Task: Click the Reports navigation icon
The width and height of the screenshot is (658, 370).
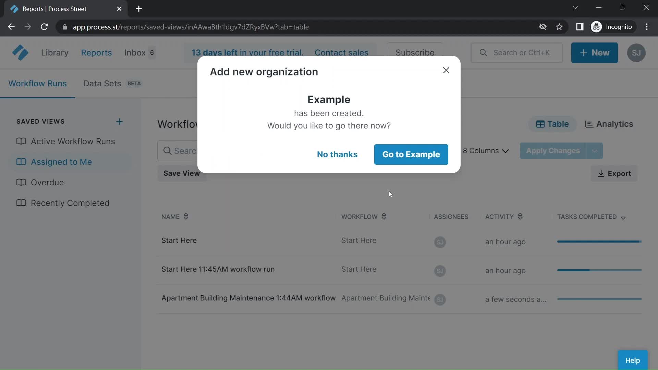Action: pyautogui.click(x=97, y=53)
